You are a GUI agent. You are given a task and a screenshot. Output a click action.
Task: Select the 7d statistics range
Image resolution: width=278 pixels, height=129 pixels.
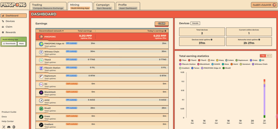263,56
